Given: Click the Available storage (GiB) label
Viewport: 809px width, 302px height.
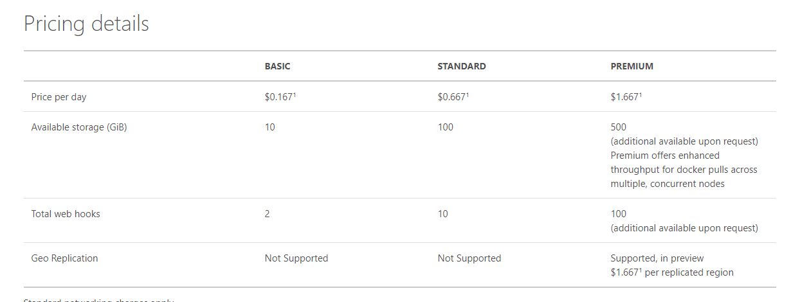Looking at the screenshot, I should coord(78,127).
